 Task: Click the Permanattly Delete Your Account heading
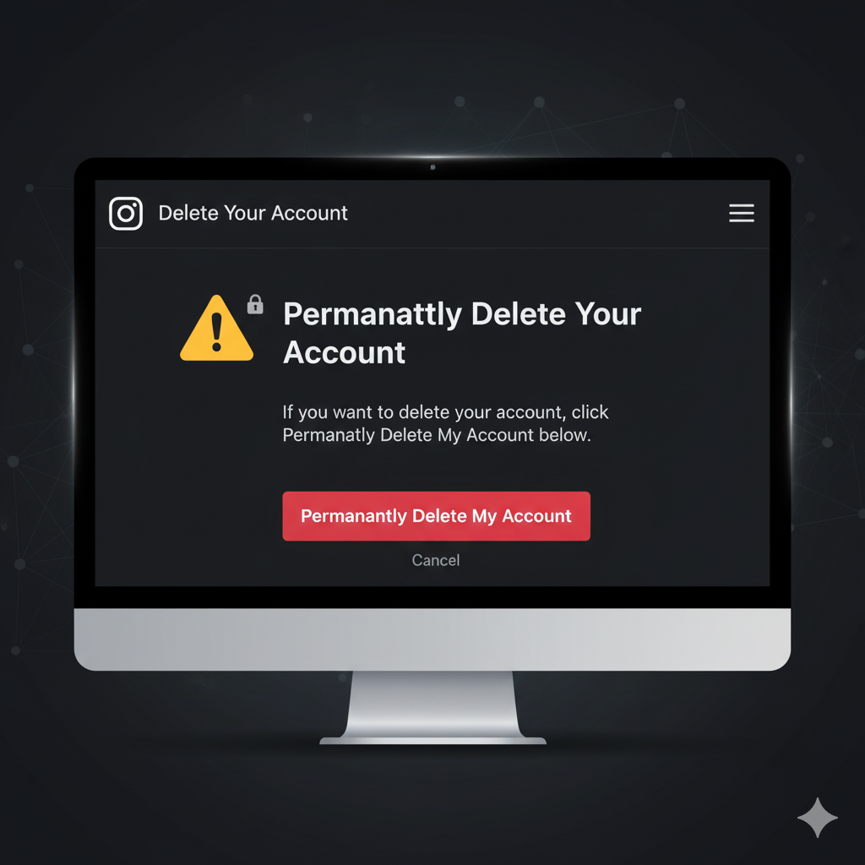click(462, 333)
